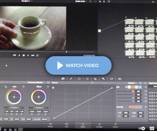Open the Tracker palette icon
The image size is (157, 131).
(x=87, y=79)
